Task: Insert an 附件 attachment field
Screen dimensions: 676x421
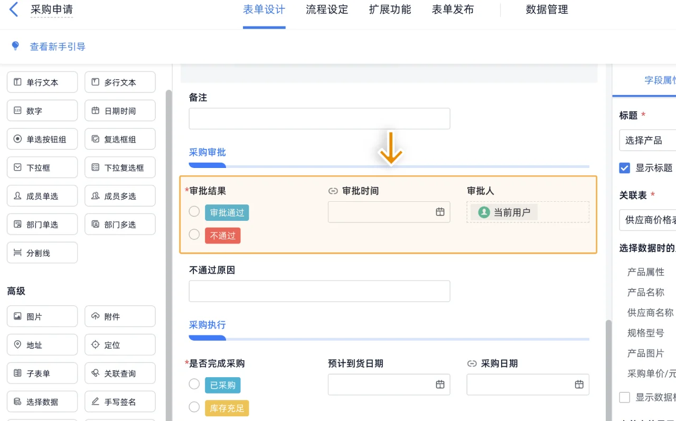Action: [120, 316]
